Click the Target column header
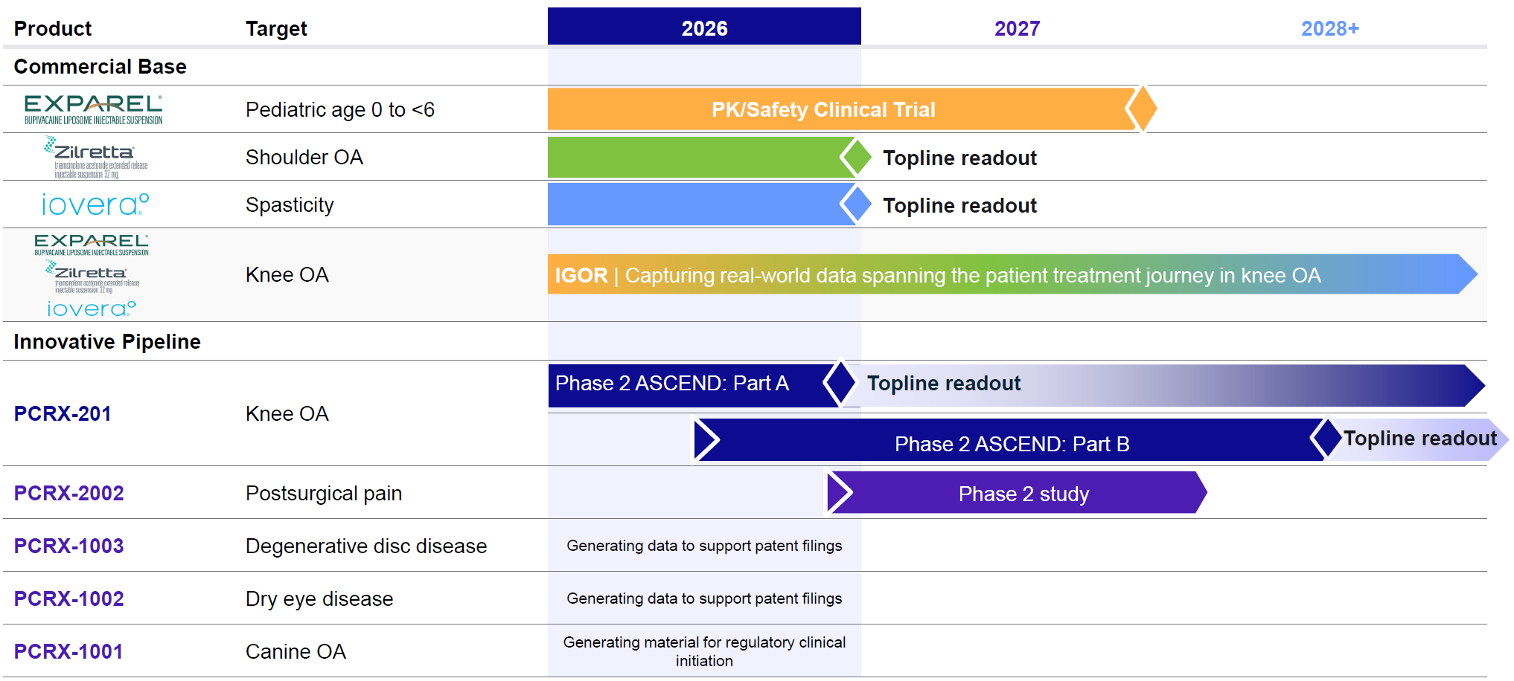 (x=276, y=28)
